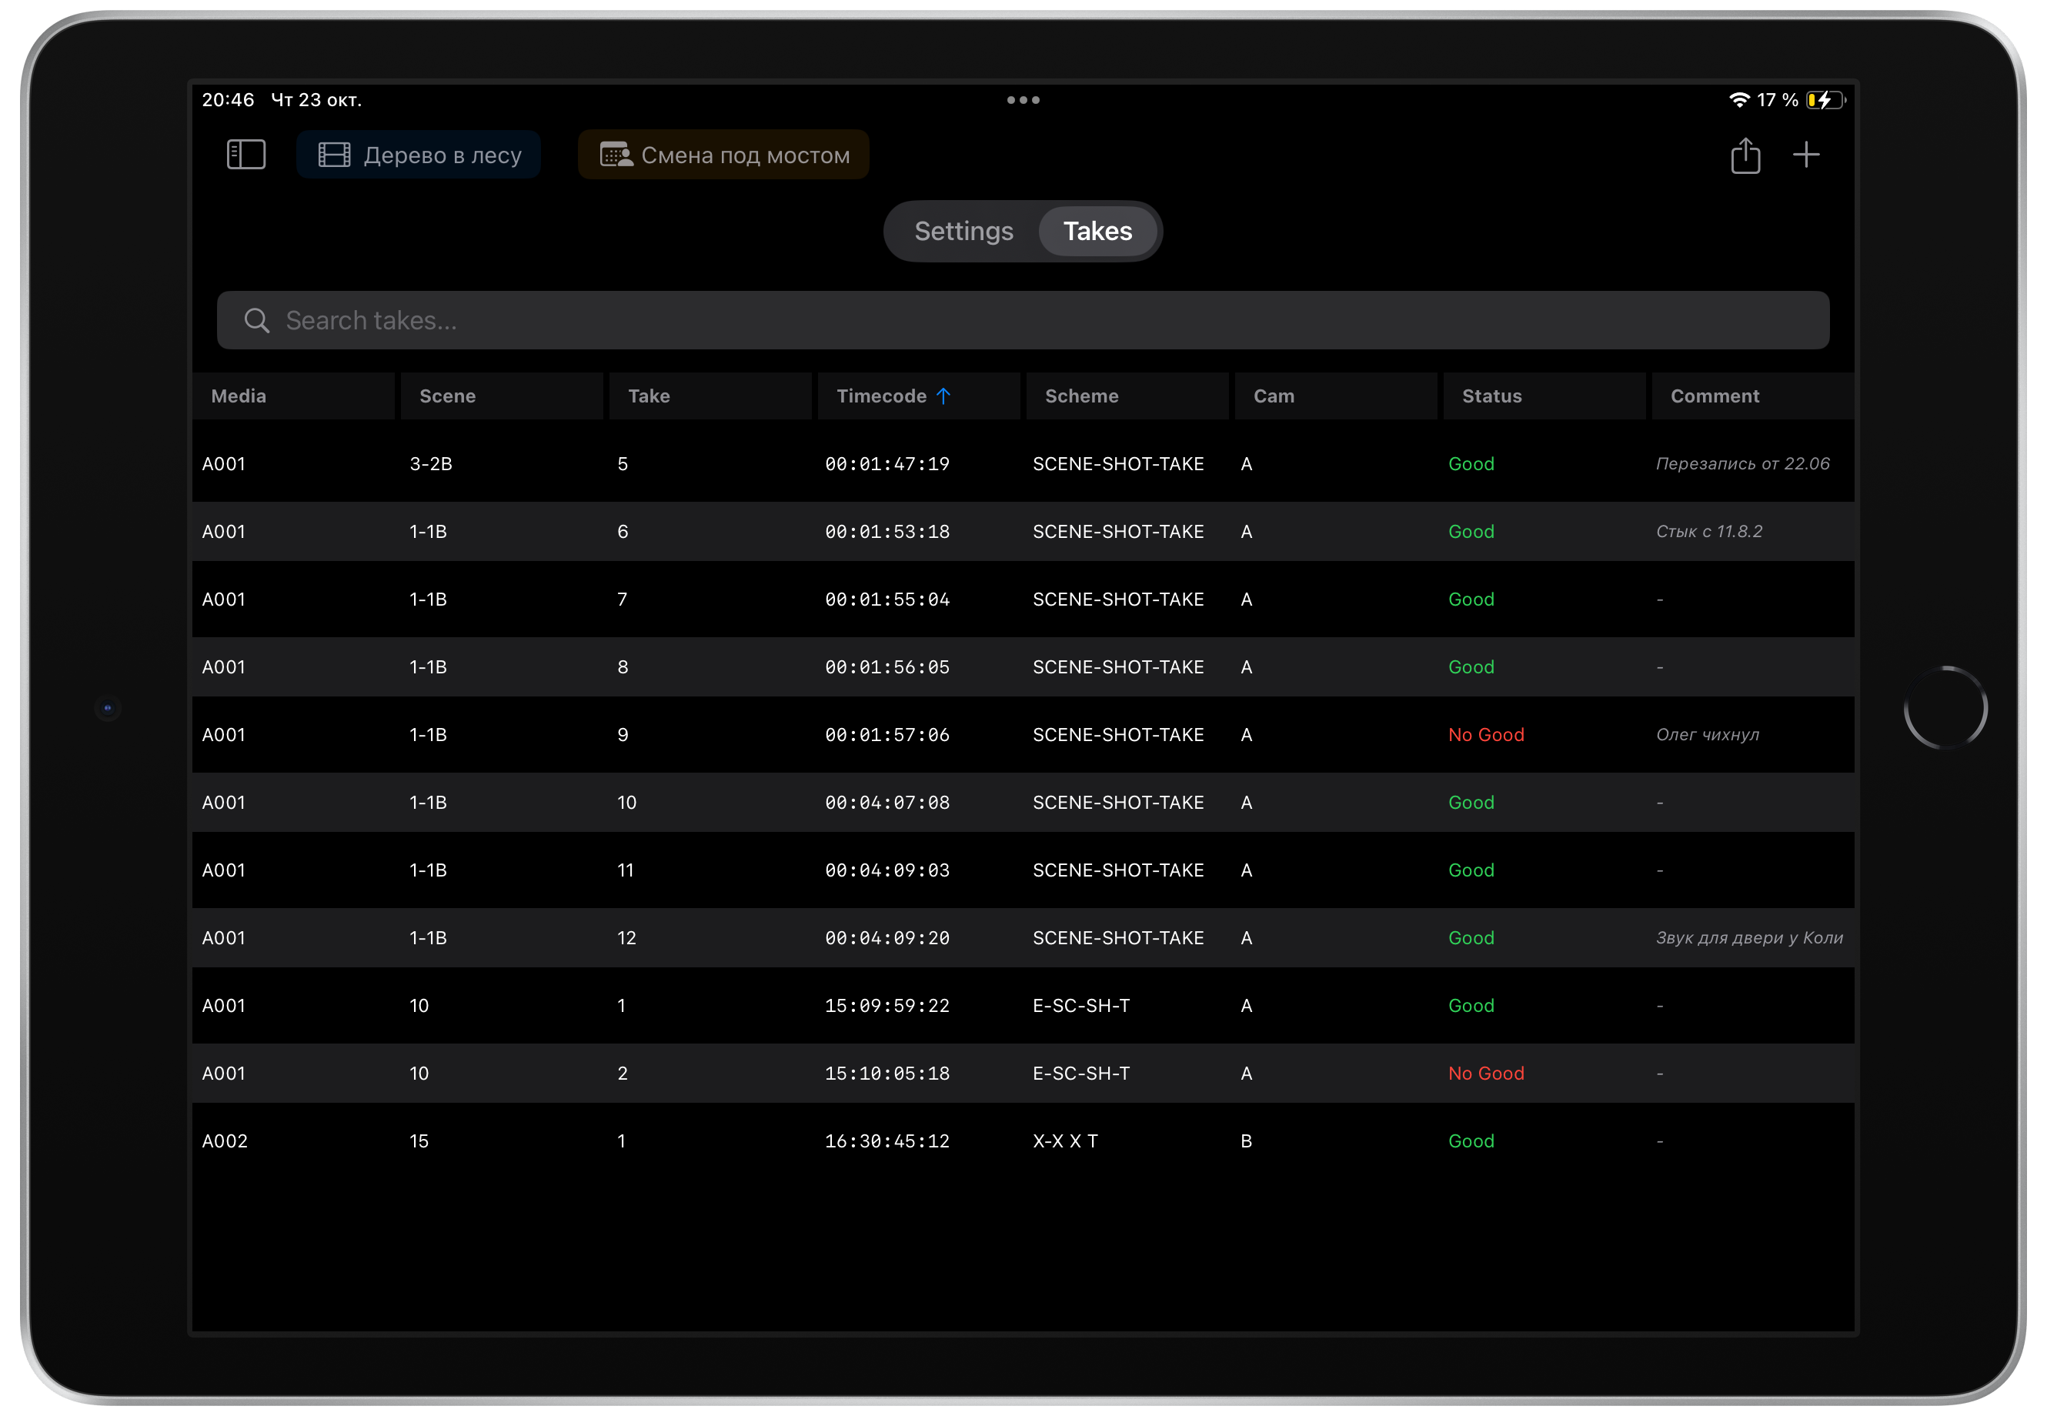Sort by the Scene column header

pos(448,396)
